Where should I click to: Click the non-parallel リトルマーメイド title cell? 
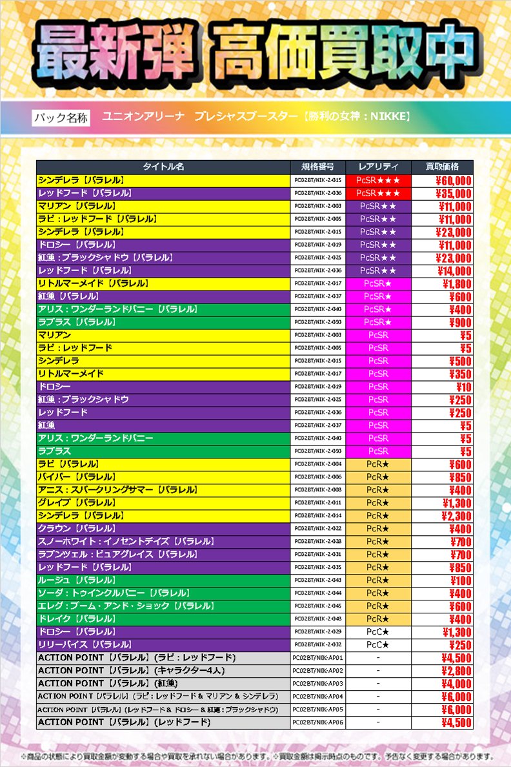click(x=163, y=374)
